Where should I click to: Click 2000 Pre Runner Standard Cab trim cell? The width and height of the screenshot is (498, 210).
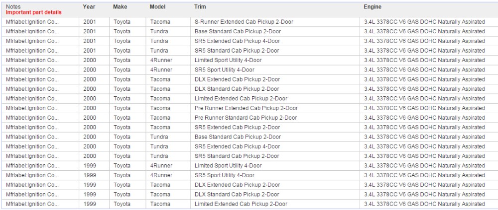click(x=245, y=118)
